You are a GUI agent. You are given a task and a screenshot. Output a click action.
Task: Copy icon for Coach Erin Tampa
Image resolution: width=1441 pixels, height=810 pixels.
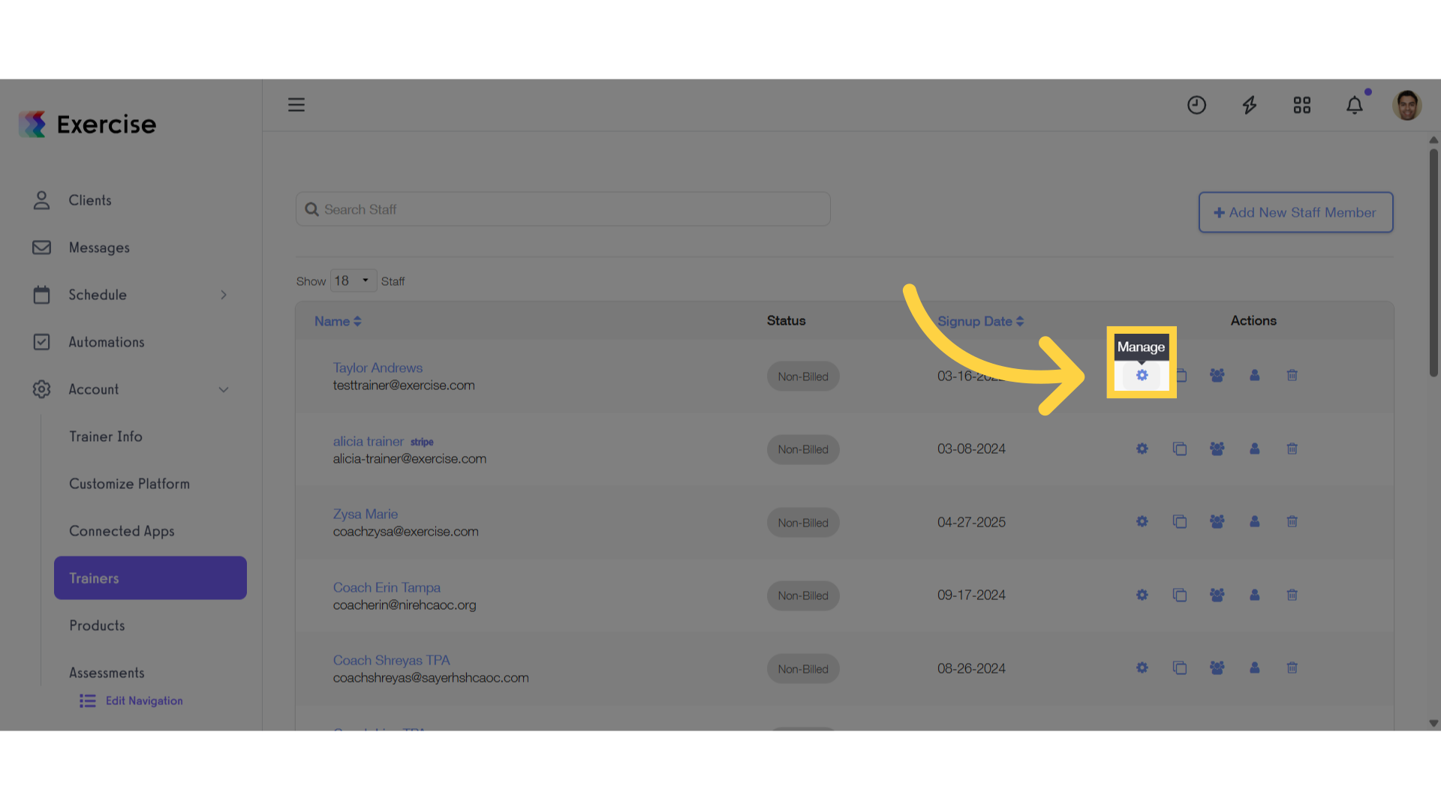pyautogui.click(x=1179, y=595)
